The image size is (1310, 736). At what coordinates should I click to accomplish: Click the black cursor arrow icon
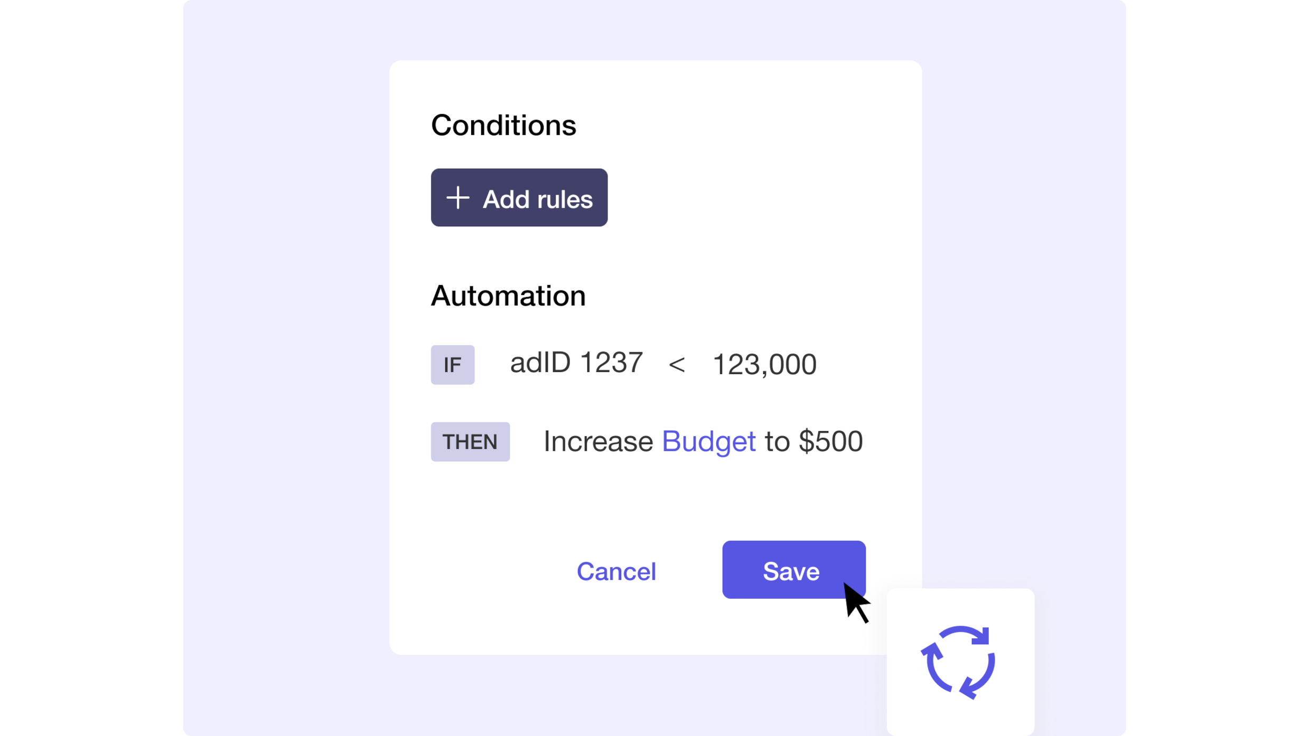tap(857, 604)
